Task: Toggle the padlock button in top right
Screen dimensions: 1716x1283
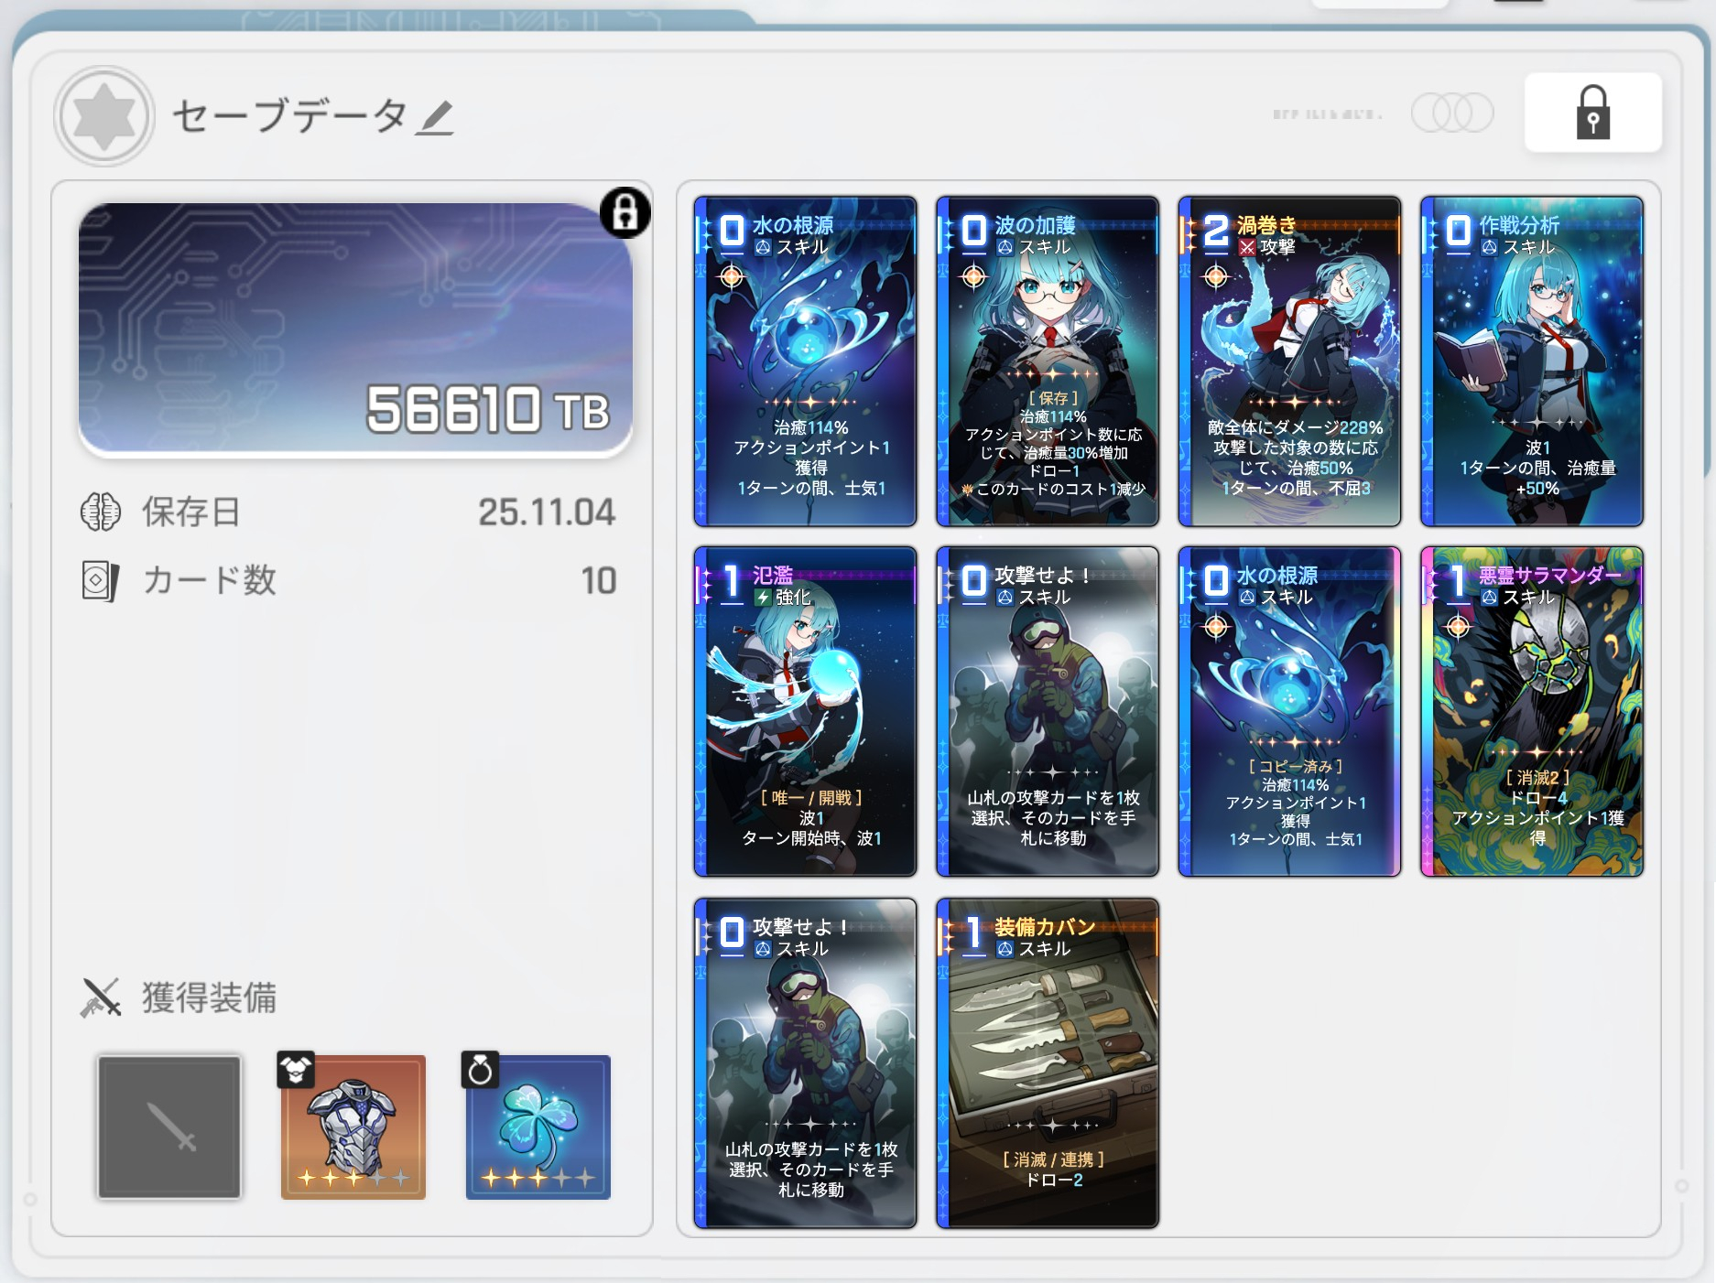Action: point(1592,113)
